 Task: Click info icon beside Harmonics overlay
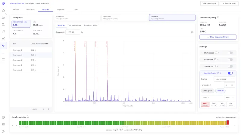215,59
